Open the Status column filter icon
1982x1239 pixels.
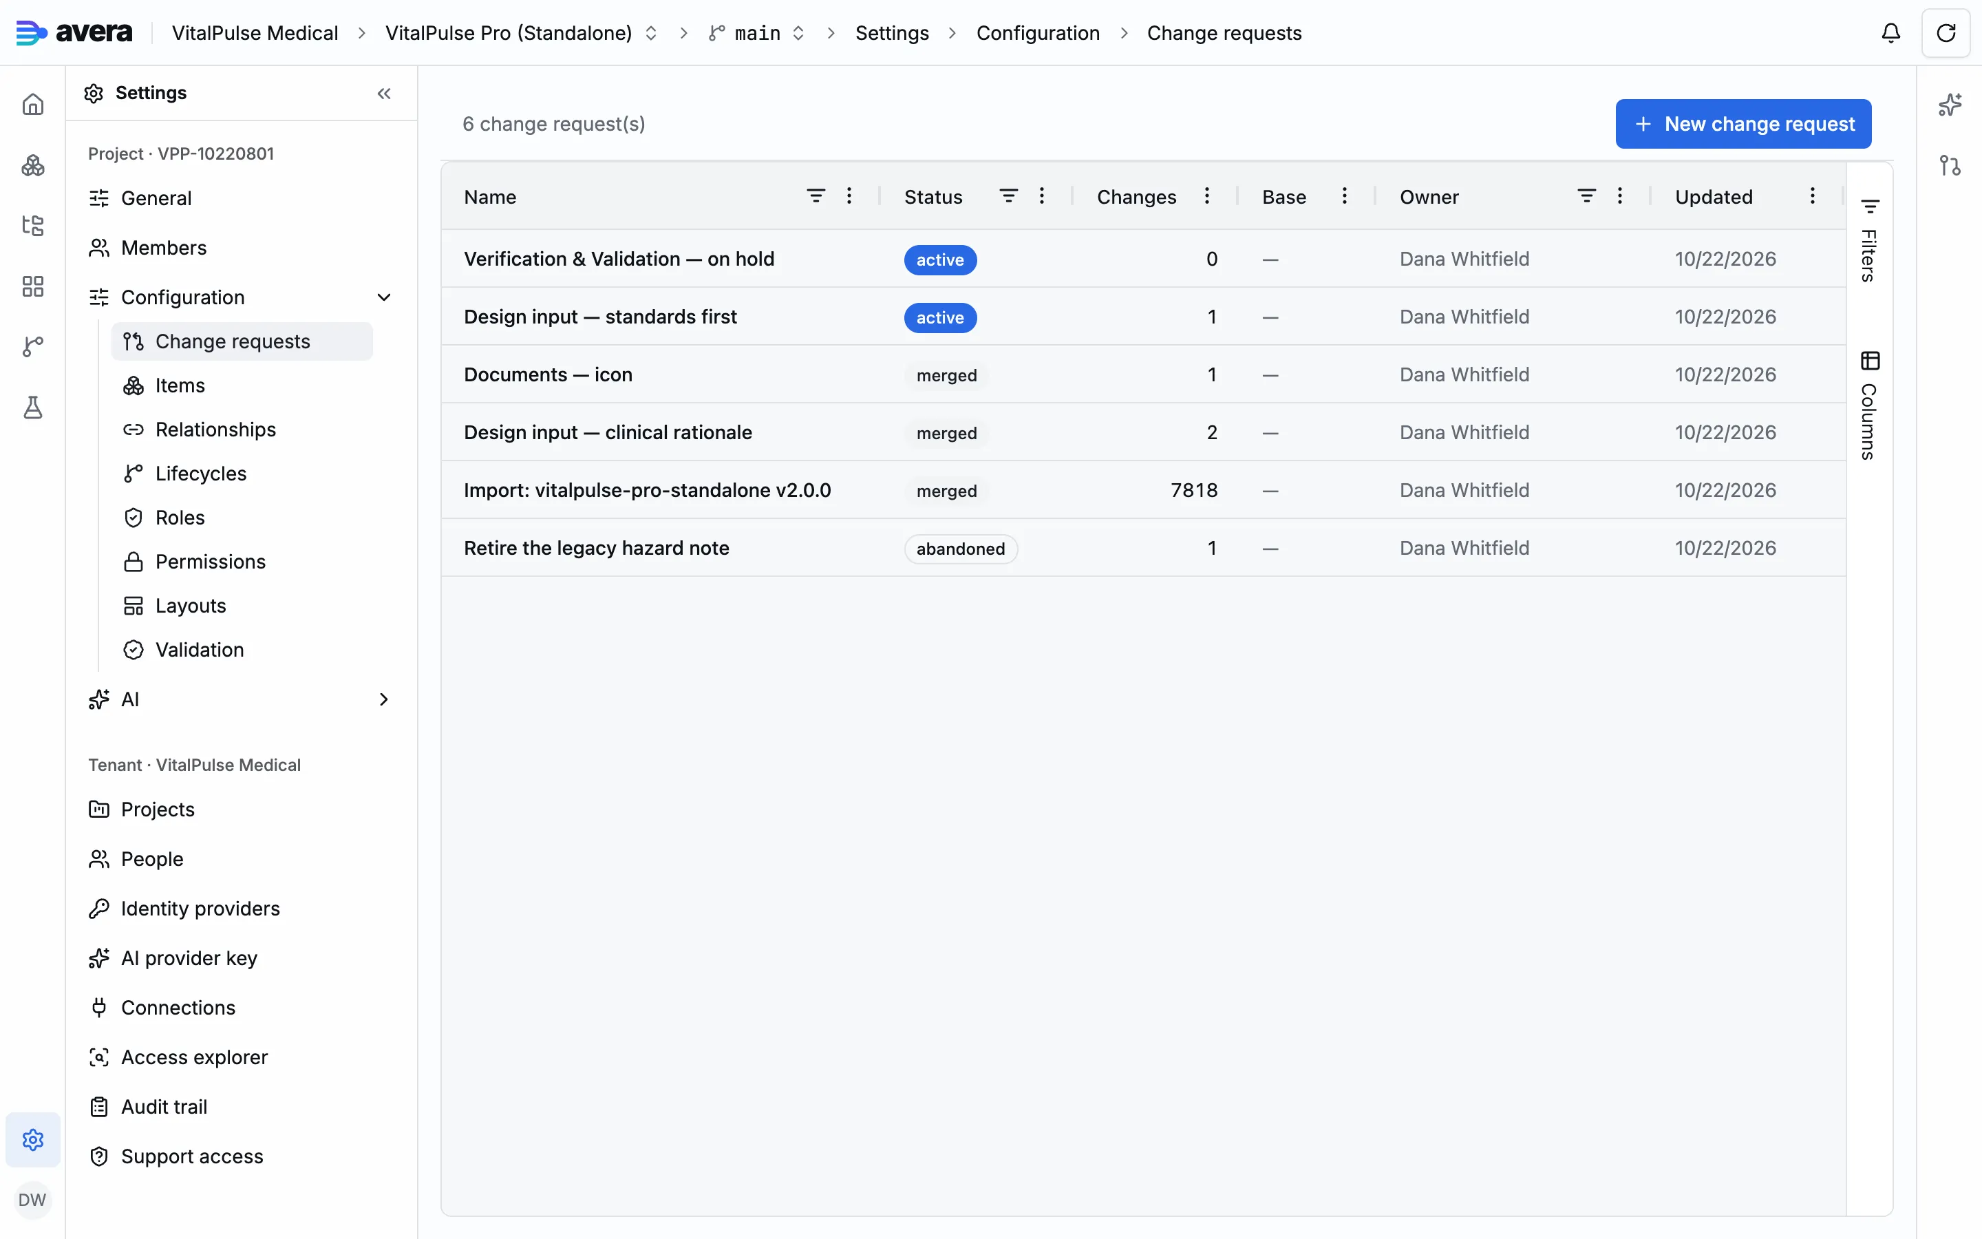[1008, 196]
